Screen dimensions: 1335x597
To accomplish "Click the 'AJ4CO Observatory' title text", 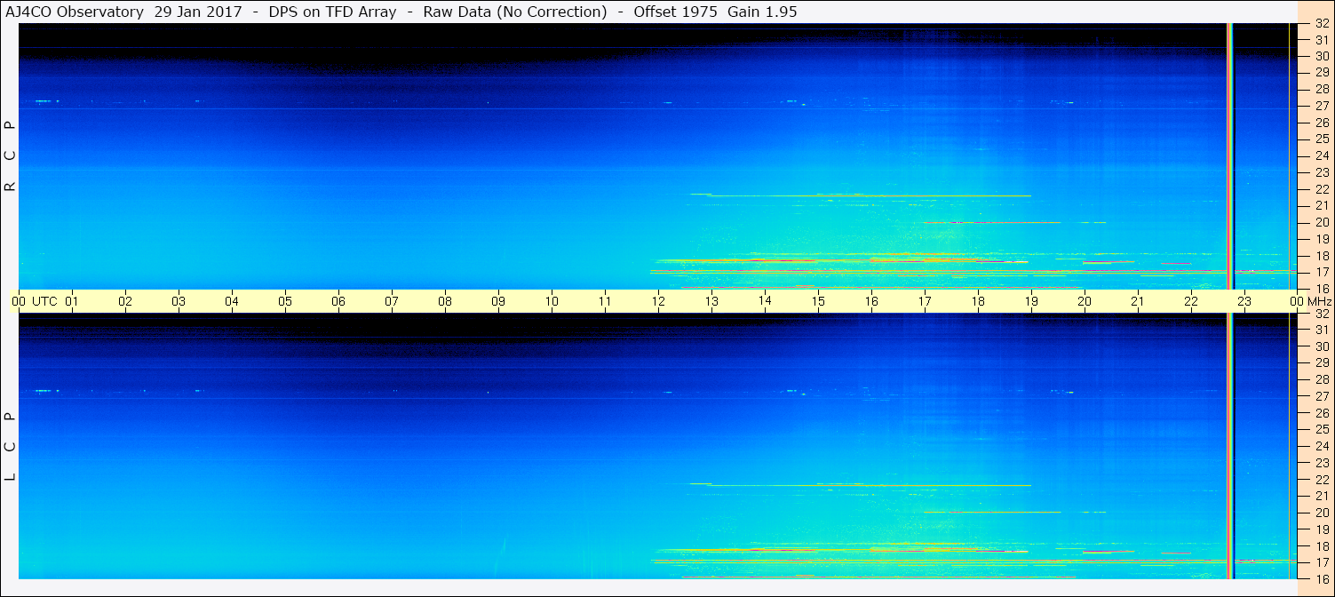I will [x=74, y=12].
